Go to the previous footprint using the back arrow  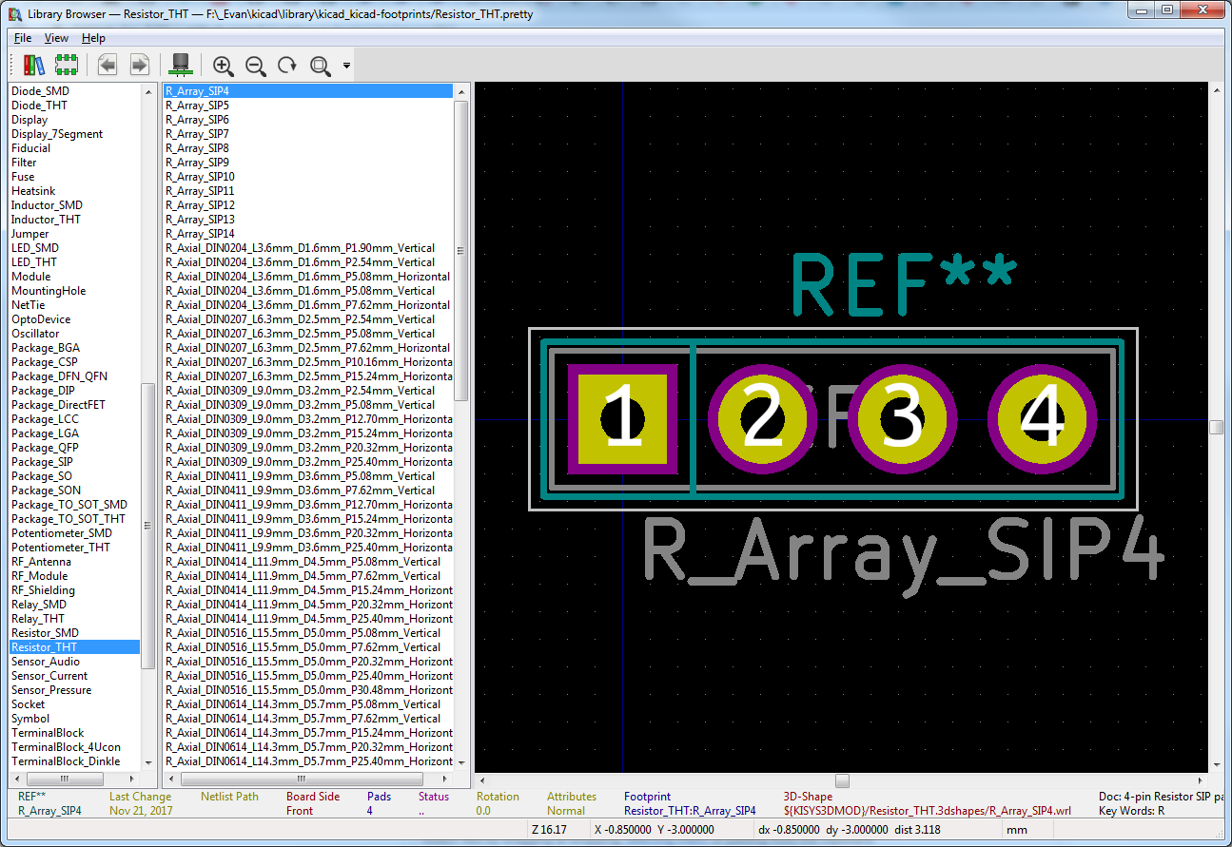pos(108,65)
